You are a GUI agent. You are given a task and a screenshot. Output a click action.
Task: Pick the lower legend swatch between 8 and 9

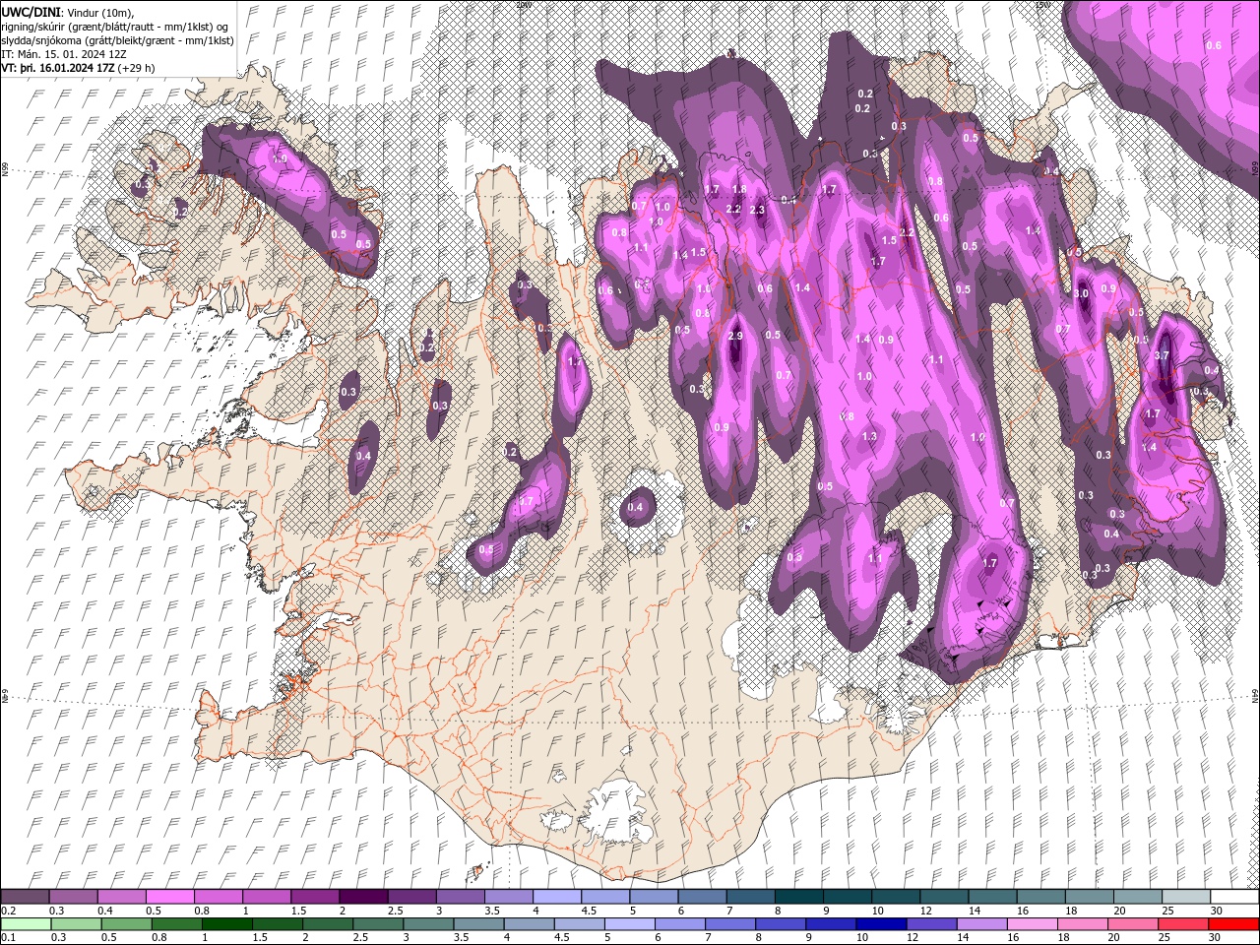coord(779,924)
